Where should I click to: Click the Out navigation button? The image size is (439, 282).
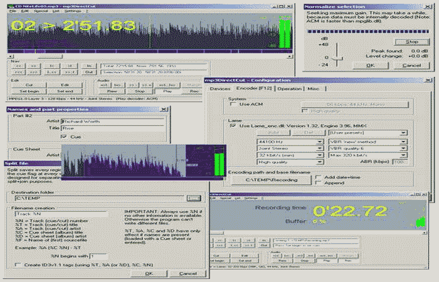coord(90,72)
